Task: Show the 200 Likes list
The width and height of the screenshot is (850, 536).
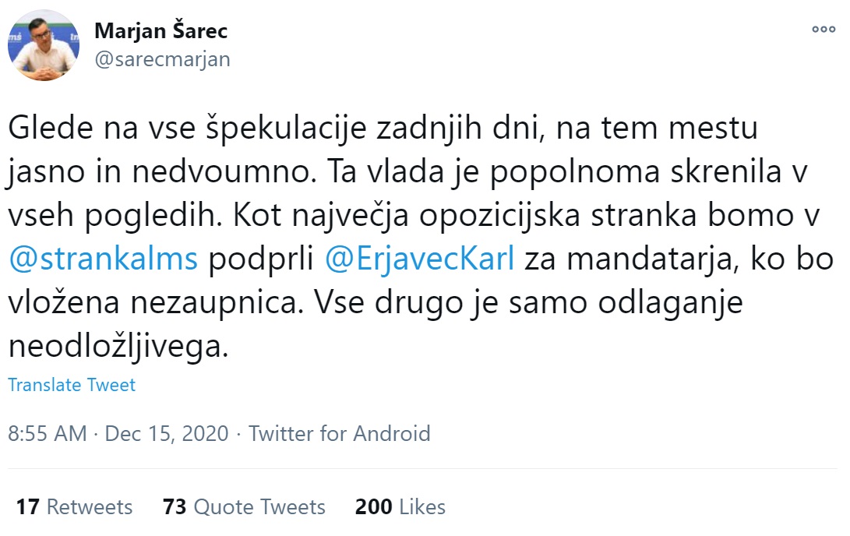Action: (x=400, y=507)
